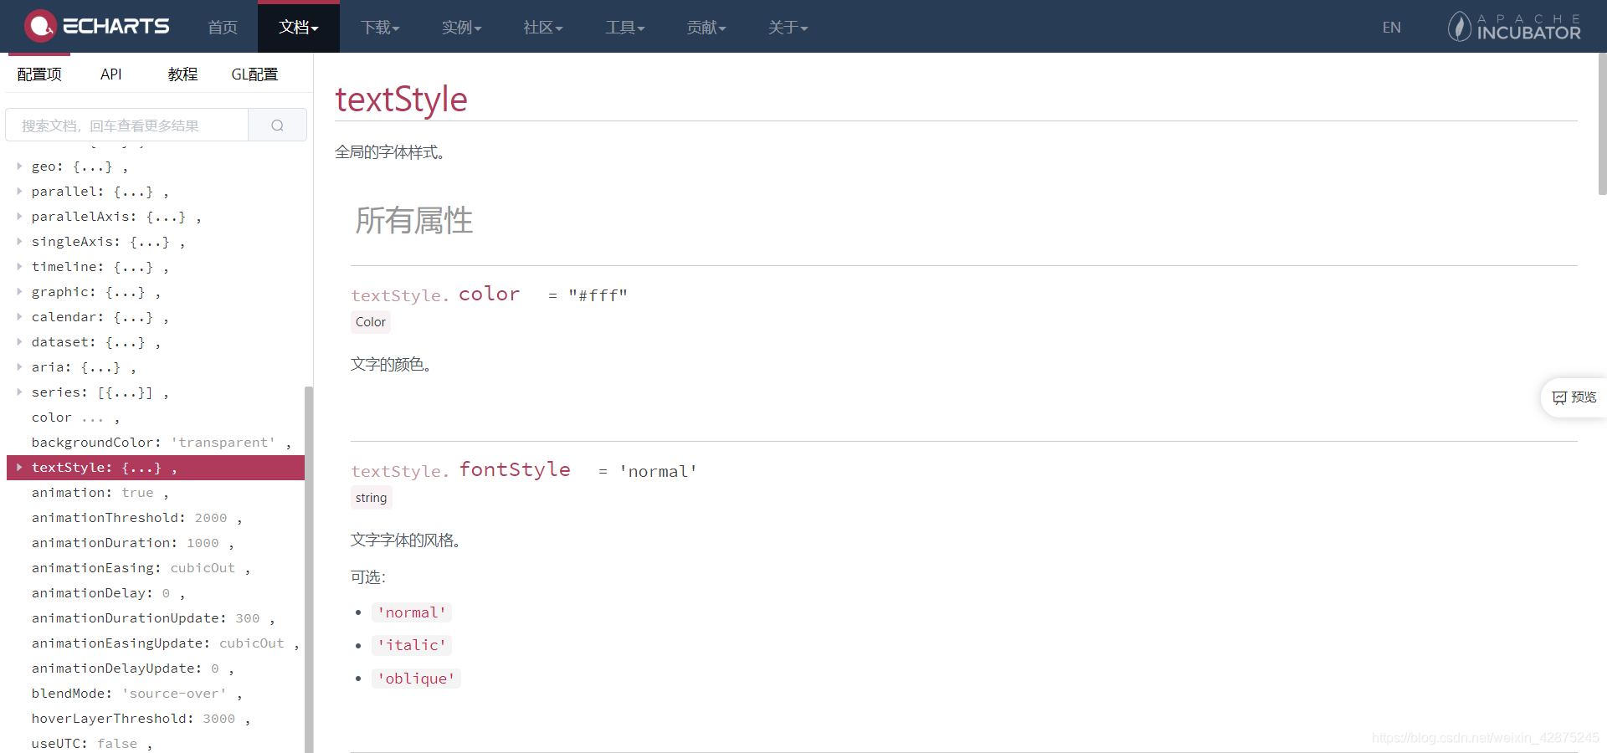The height and width of the screenshot is (753, 1607).
Task: Click the 'oblique' option value
Action: (416, 679)
